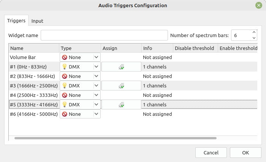The height and width of the screenshot is (162, 266).
Task: Click the None icon in row #6 (4166Hz - 5000Hz)
Action: 65,114
